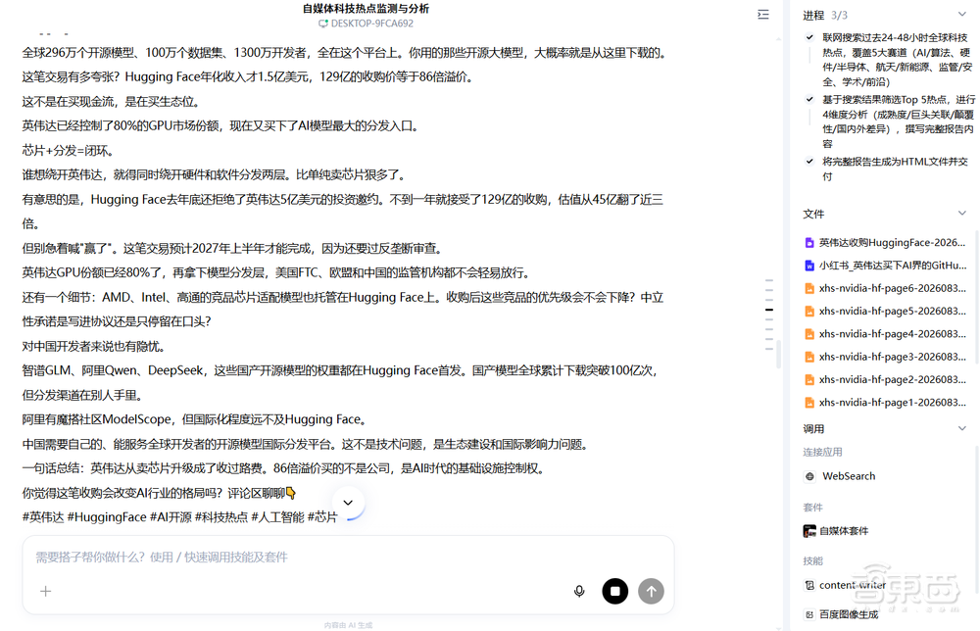Screen dimensions: 980x631
Task: Click the line 对中国开发者来说也有隐忧
Action: [x=94, y=346]
